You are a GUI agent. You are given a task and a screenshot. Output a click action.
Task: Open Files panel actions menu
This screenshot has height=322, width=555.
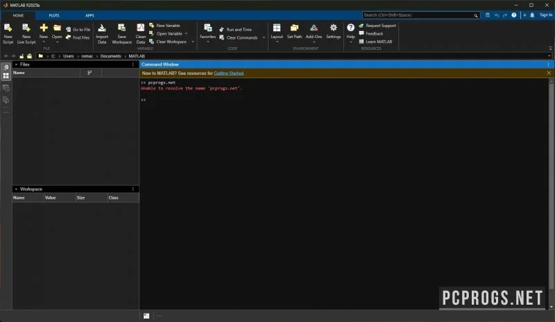point(133,64)
